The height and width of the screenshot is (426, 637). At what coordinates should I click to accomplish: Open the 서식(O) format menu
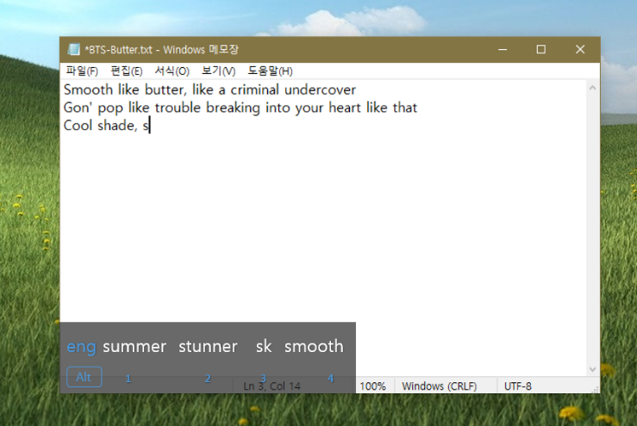coord(172,71)
